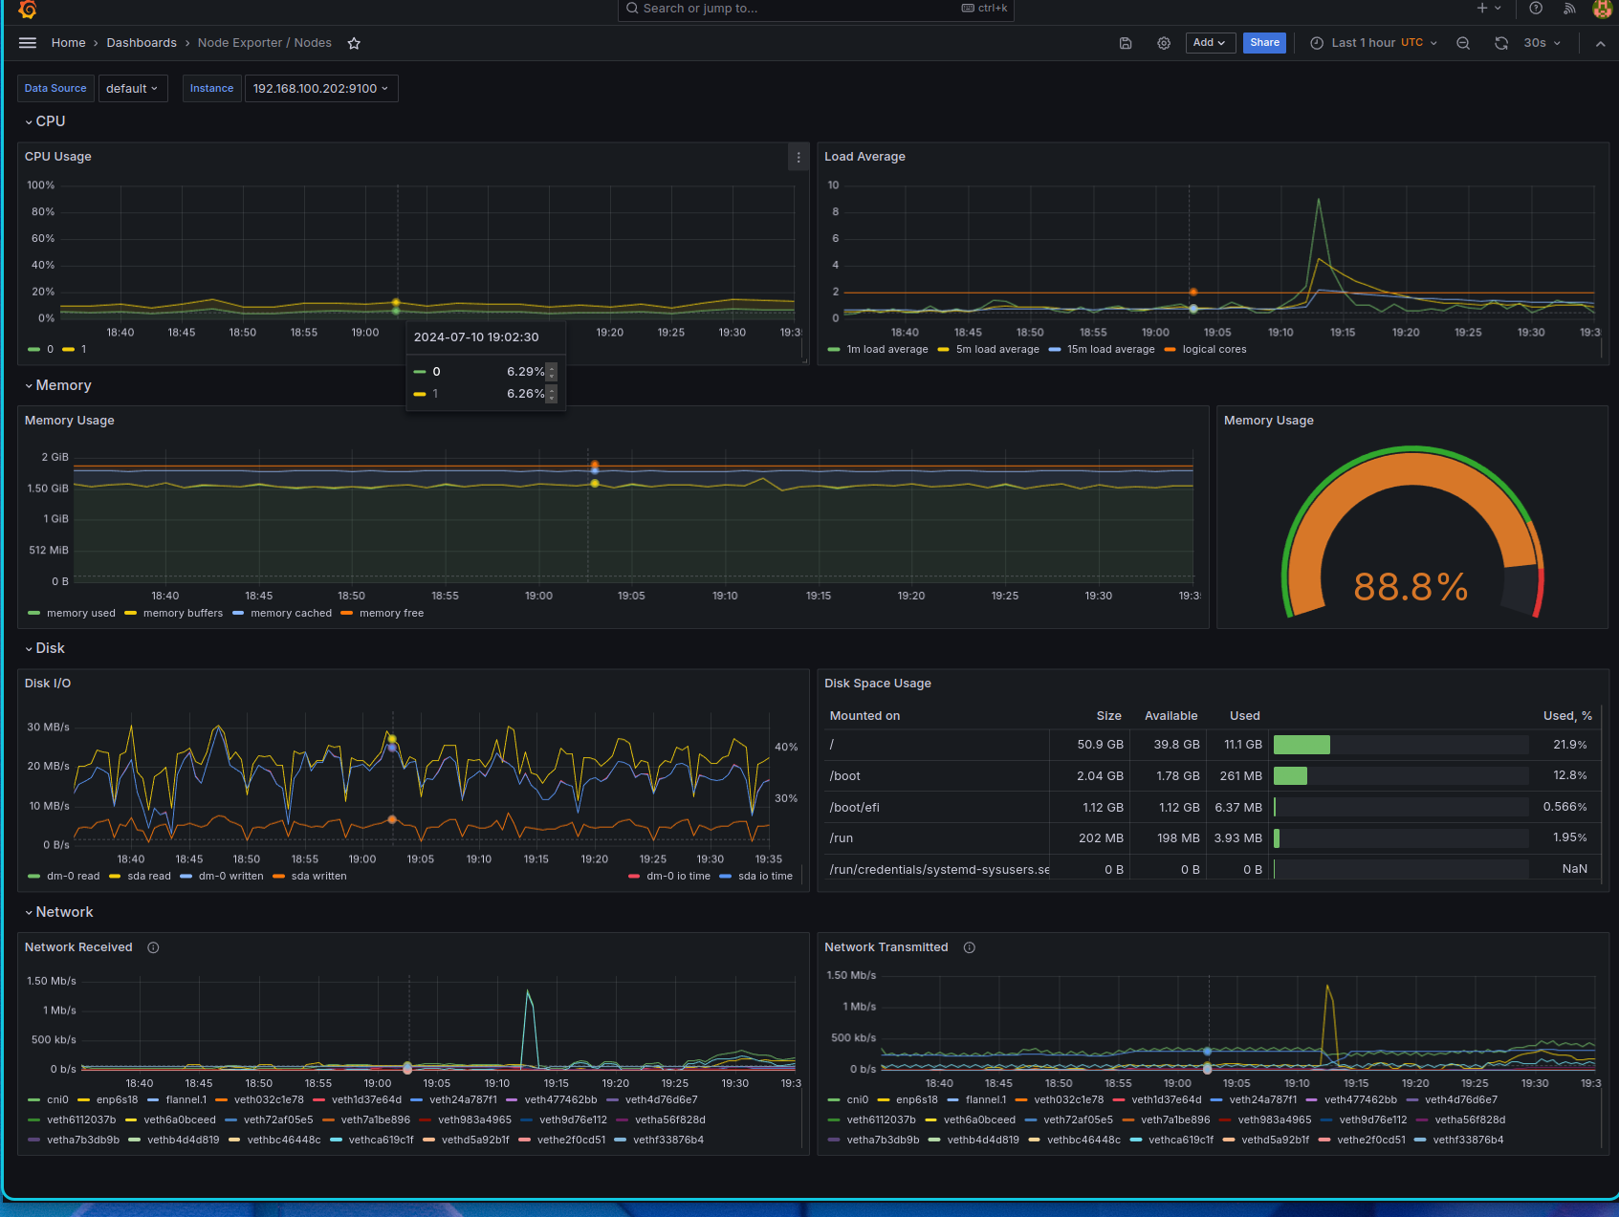Click the /run/credentials/systemd-sysusers mount cell
Screen dimensions: 1619x1217
pyautogui.click(x=939, y=870)
